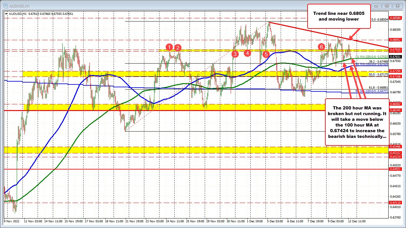This screenshot has height=228, width=406.
Task: Click the 0.64921 price level label
Action: [396, 169]
